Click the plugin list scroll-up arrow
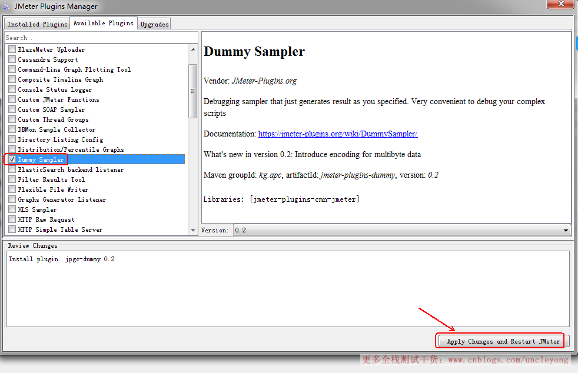578x373 pixels. pyautogui.click(x=193, y=49)
